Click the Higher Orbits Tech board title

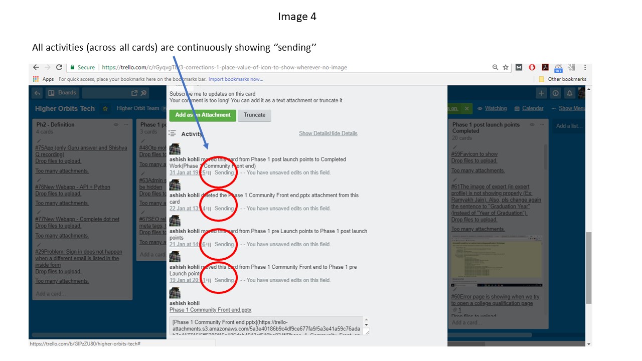[65, 108]
